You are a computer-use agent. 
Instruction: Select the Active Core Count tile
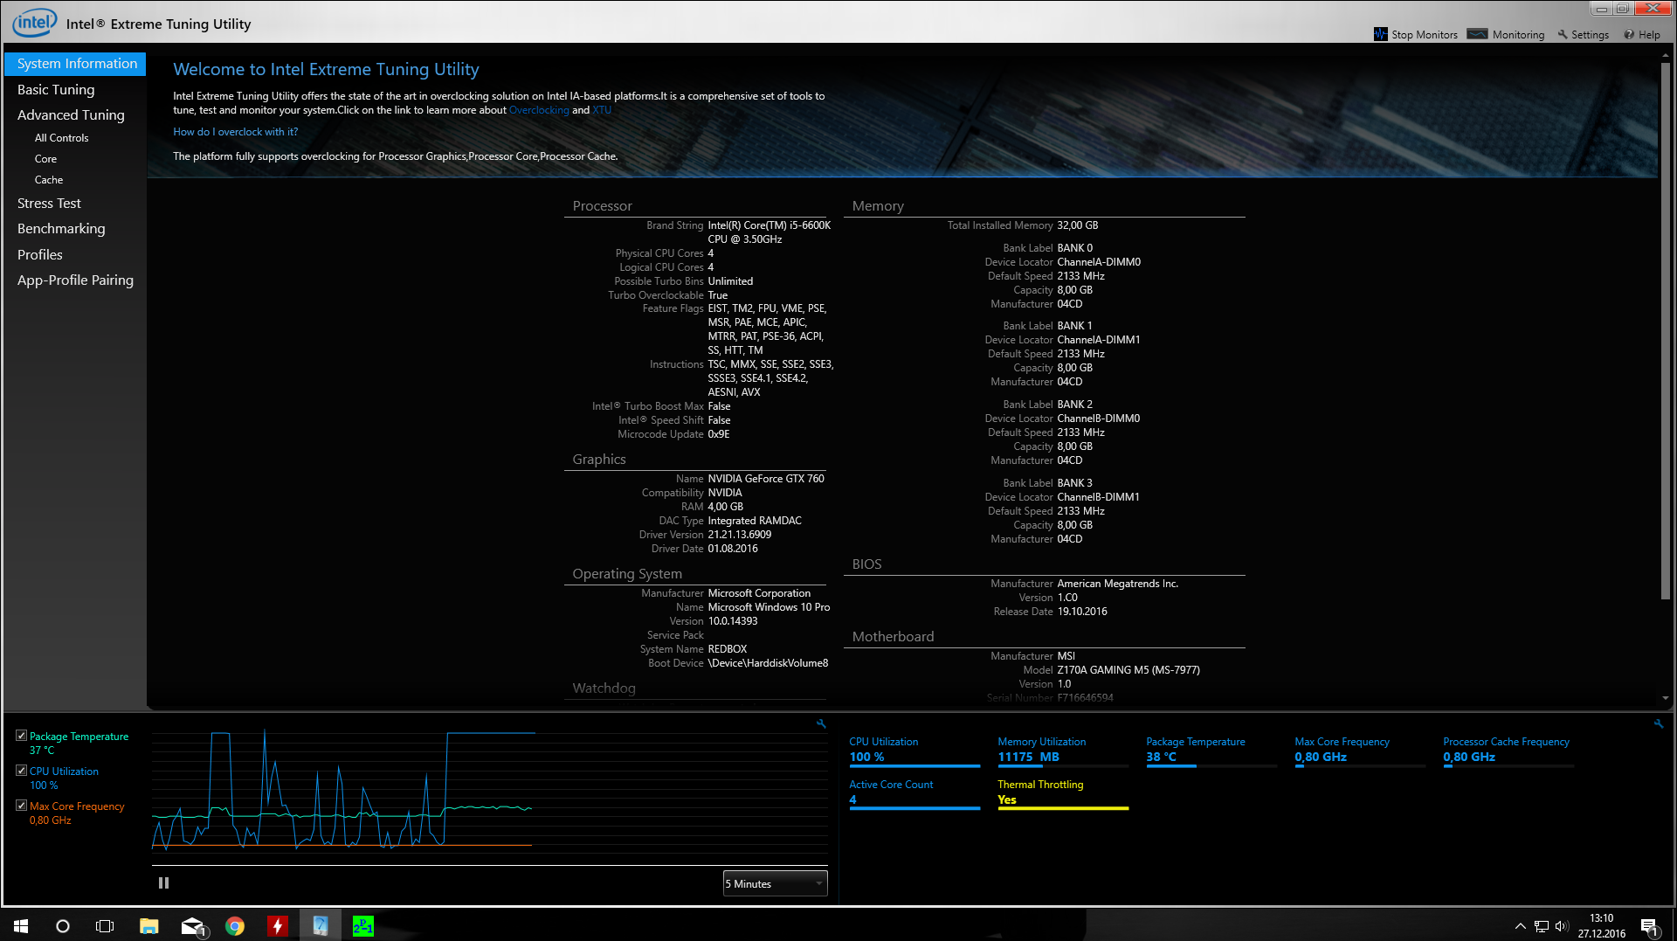(x=914, y=793)
